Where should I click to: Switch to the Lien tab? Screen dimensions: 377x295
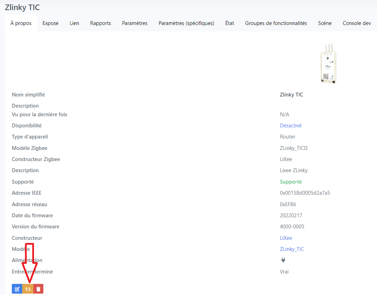[x=74, y=23]
